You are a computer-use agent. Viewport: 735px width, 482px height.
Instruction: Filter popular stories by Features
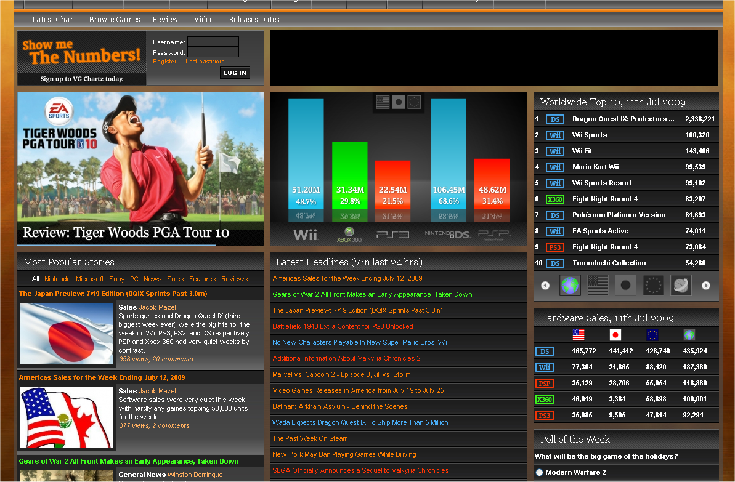(203, 279)
